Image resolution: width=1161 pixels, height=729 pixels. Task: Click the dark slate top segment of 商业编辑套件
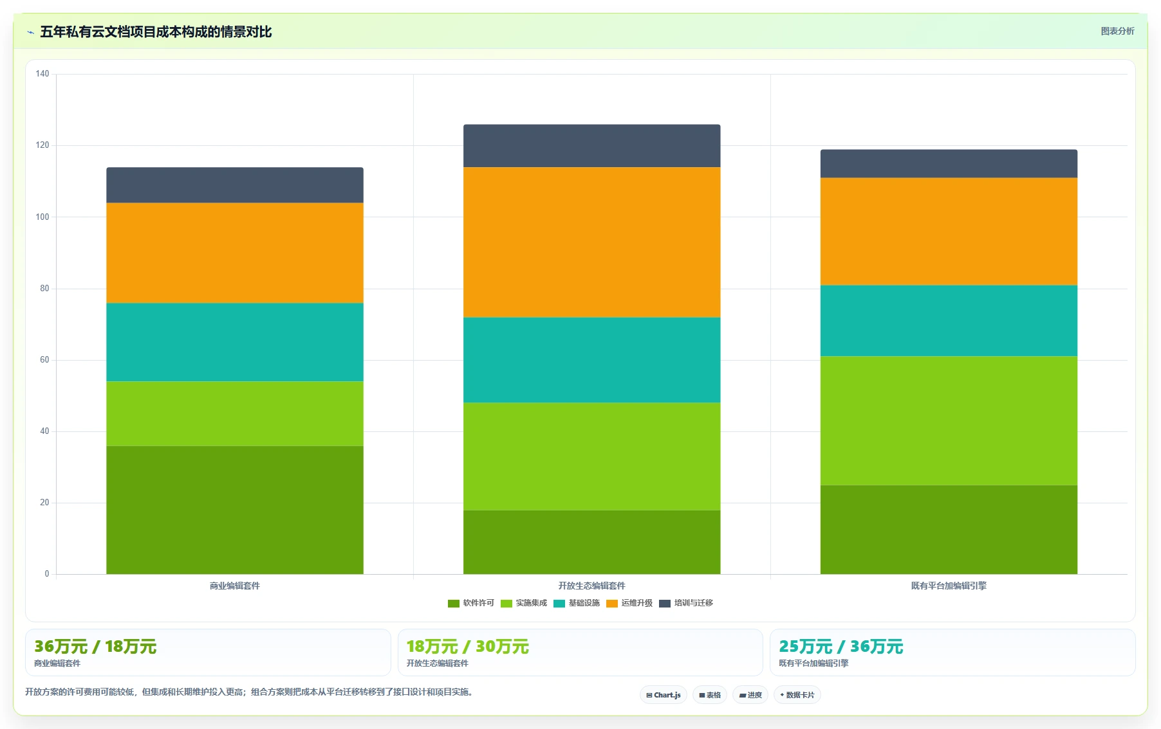point(235,185)
